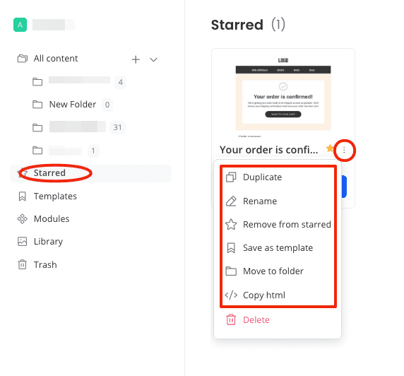Open the New Folder folder
Image resolution: width=404 pixels, height=376 pixels.
73,105
